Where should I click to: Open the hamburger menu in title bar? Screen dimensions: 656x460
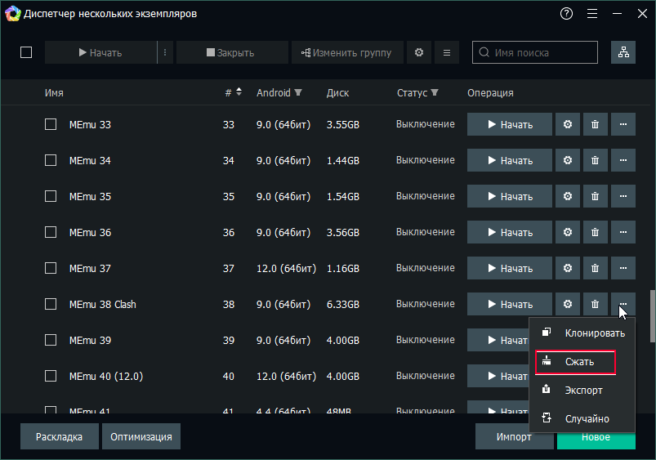click(x=592, y=14)
